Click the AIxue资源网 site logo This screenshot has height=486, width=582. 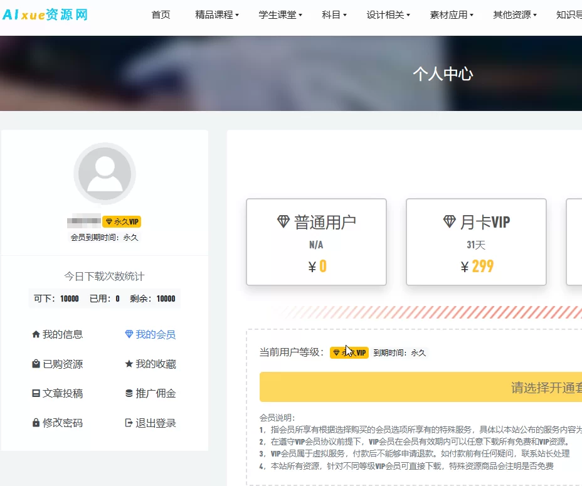(45, 15)
